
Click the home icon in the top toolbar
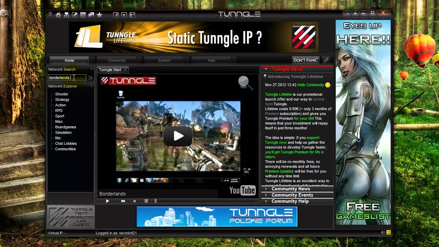(x=58, y=15)
